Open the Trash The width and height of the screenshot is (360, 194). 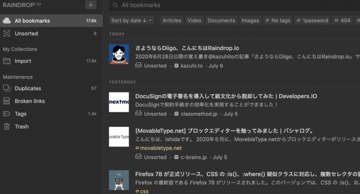tap(21, 126)
